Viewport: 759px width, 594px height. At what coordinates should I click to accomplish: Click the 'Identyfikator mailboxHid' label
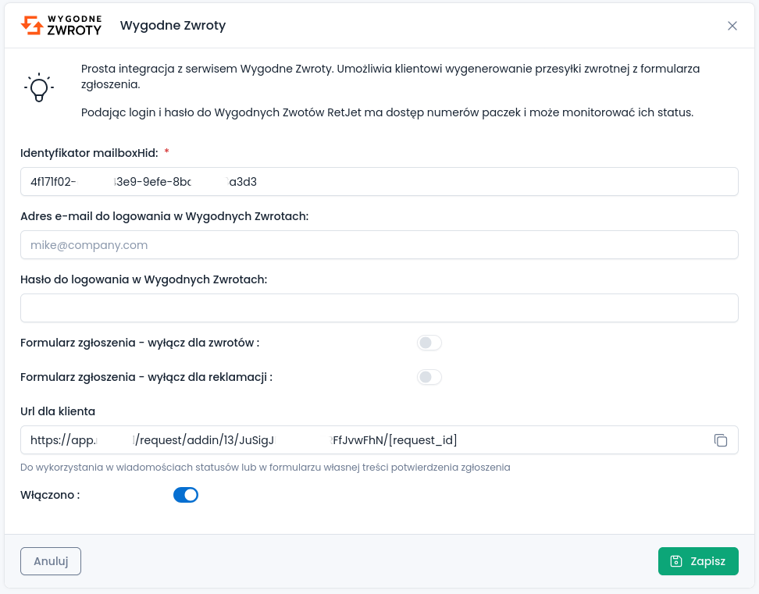click(x=90, y=152)
